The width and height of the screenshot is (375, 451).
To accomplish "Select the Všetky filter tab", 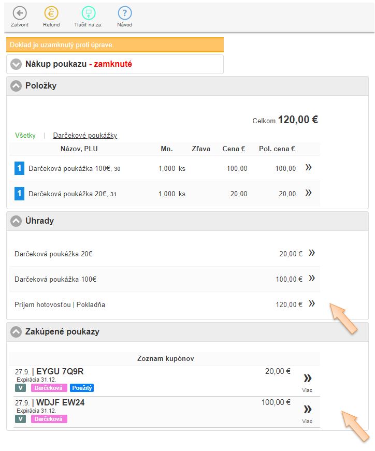I will (x=25, y=136).
